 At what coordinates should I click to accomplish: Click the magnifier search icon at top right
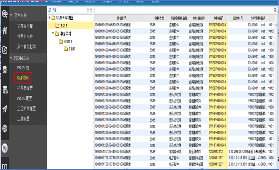(275, 9)
